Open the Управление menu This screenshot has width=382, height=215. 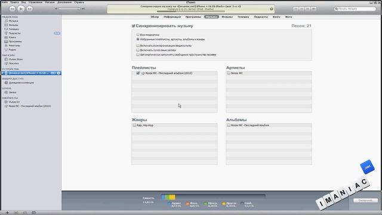tap(36, 2)
